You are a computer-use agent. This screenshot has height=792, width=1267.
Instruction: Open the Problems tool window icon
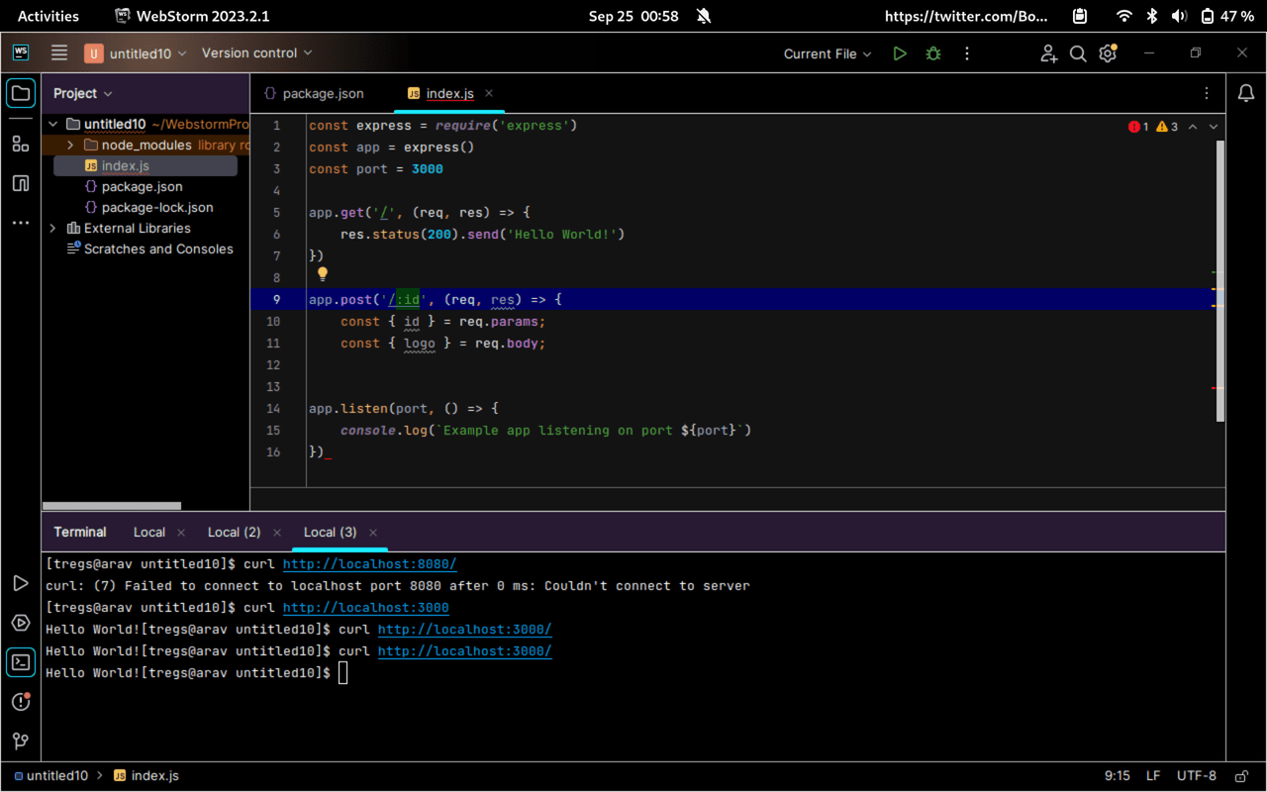pyautogui.click(x=21, y=702)
